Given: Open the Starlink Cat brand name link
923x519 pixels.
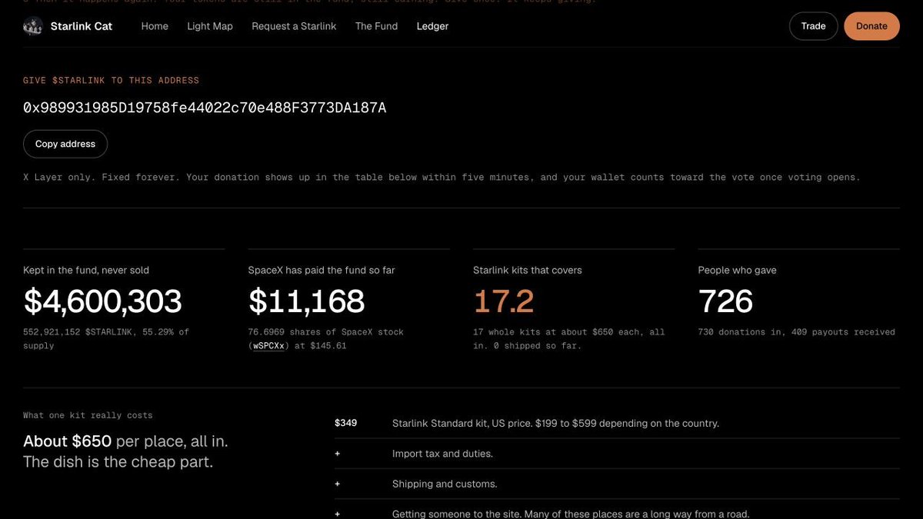Looking at the screenshot, I should (81, 26).
